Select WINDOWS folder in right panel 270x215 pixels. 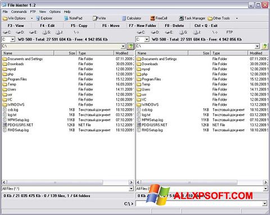pyautogui.click(x=147, y=105)
